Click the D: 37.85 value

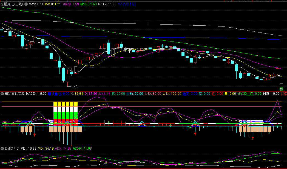91,94
